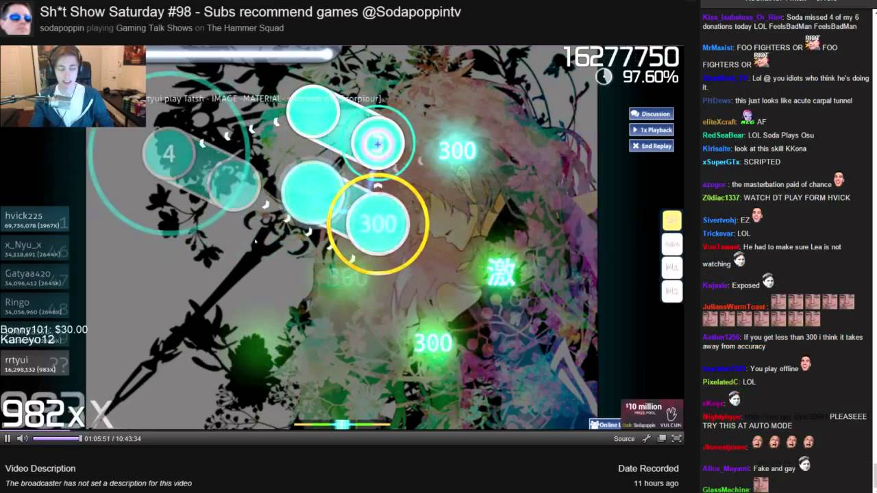Viewport: 877px width, 493px height.
Task: Click the Bonny101: $30.00 donation alert
Action: point(44,329)
